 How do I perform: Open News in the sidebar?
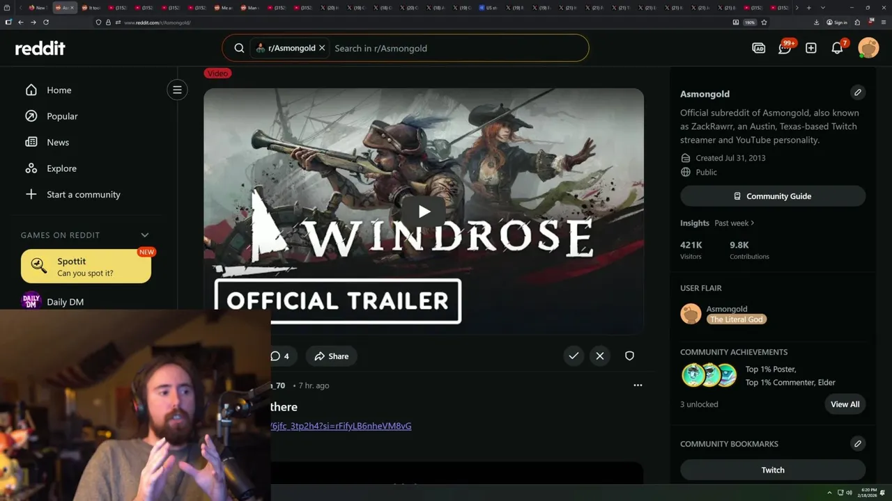tap(58, 142)
